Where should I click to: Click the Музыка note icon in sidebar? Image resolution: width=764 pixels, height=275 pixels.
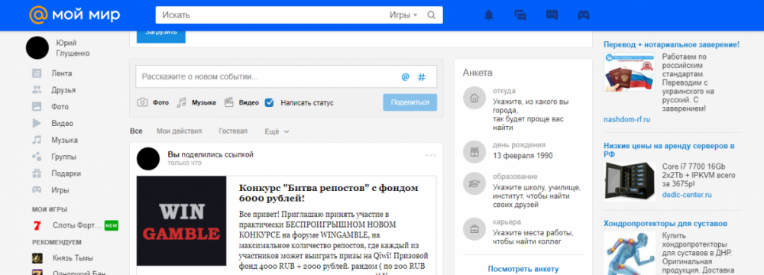click(x=37, y=140)
